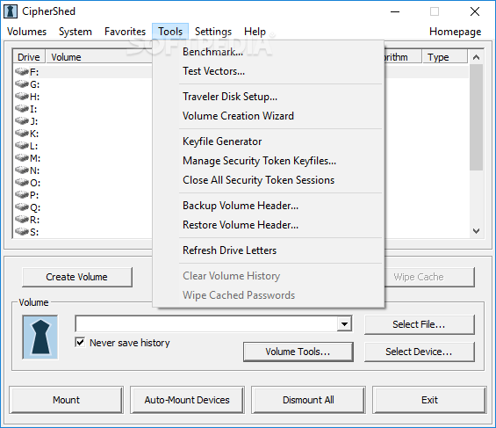
Task: Click the Exit button
Action: click(x=429, y=400)
